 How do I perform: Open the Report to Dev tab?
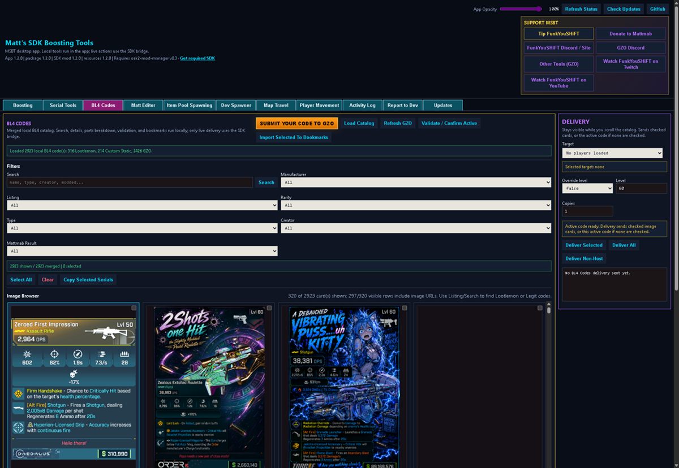(x=403, y=105)
